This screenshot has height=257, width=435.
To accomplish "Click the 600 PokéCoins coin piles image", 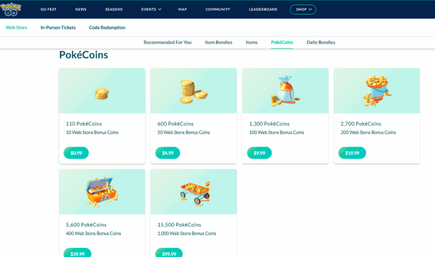I will coord(193,92).
